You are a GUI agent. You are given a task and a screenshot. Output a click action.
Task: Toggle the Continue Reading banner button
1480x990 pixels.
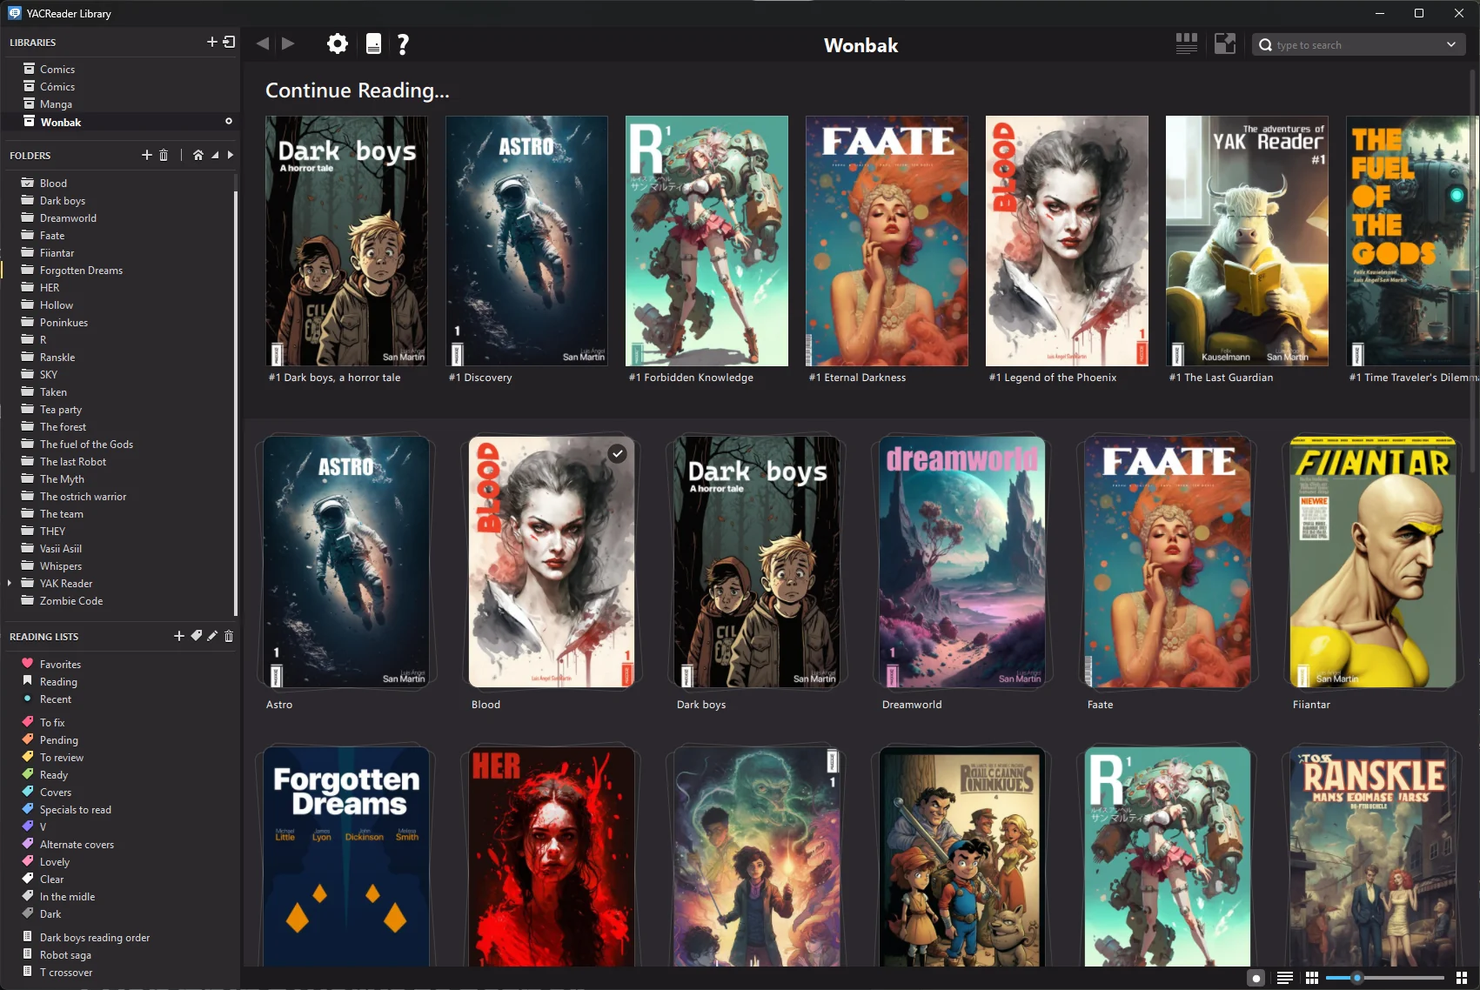coord(1256,978)
